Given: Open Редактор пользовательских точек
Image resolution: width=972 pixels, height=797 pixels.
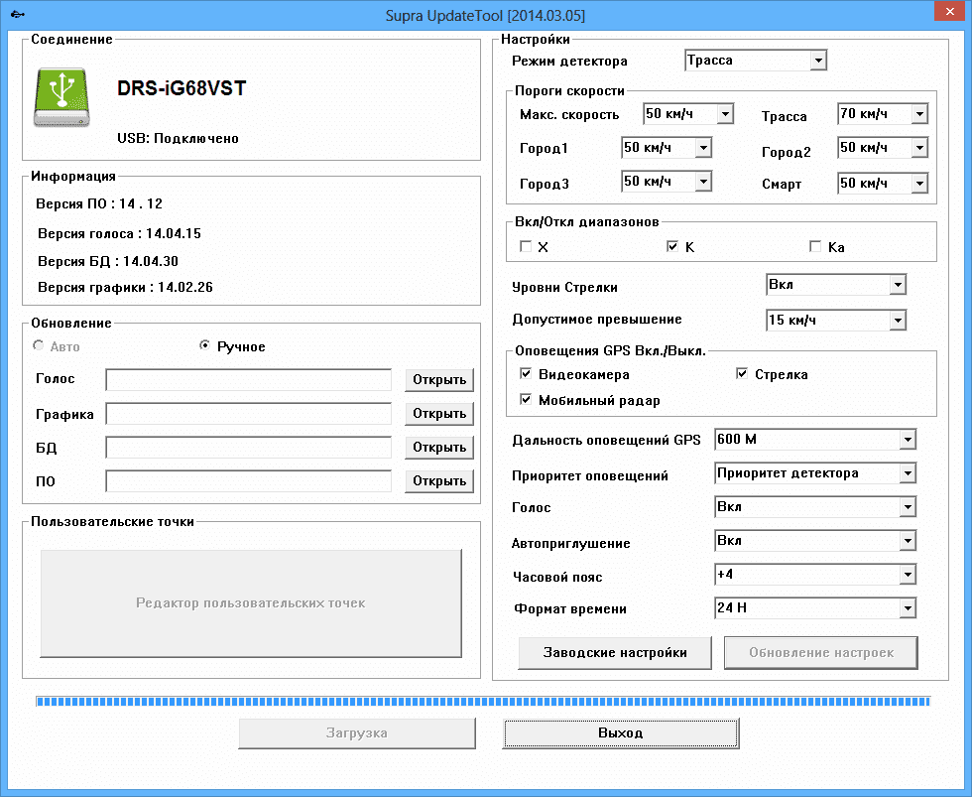Looking at the screenshot, I should click(x=251, y=603).
